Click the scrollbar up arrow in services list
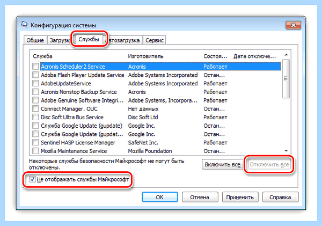 (x=286, y=55)
